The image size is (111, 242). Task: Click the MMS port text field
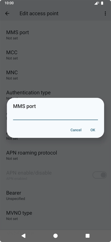pos(55,116)
